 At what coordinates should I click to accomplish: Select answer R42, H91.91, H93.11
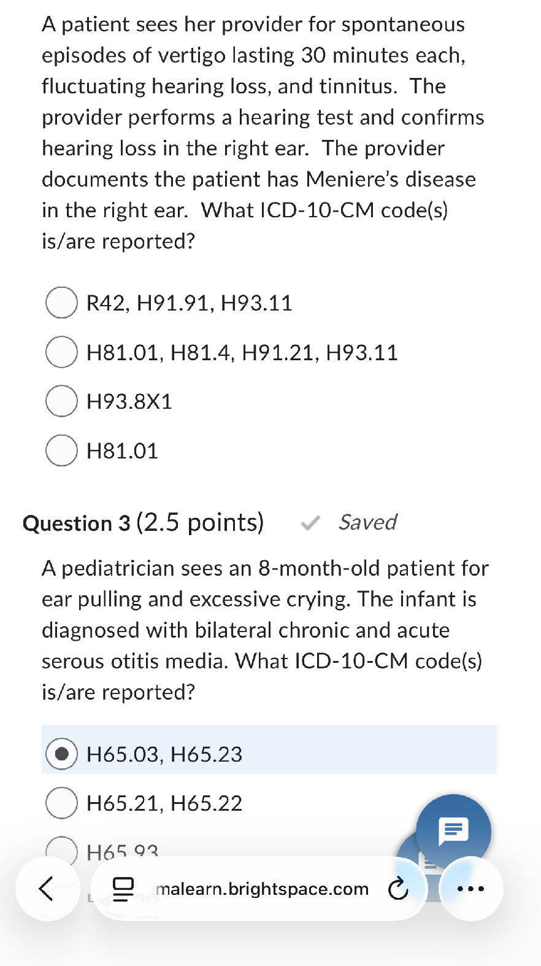click(61, 303)
